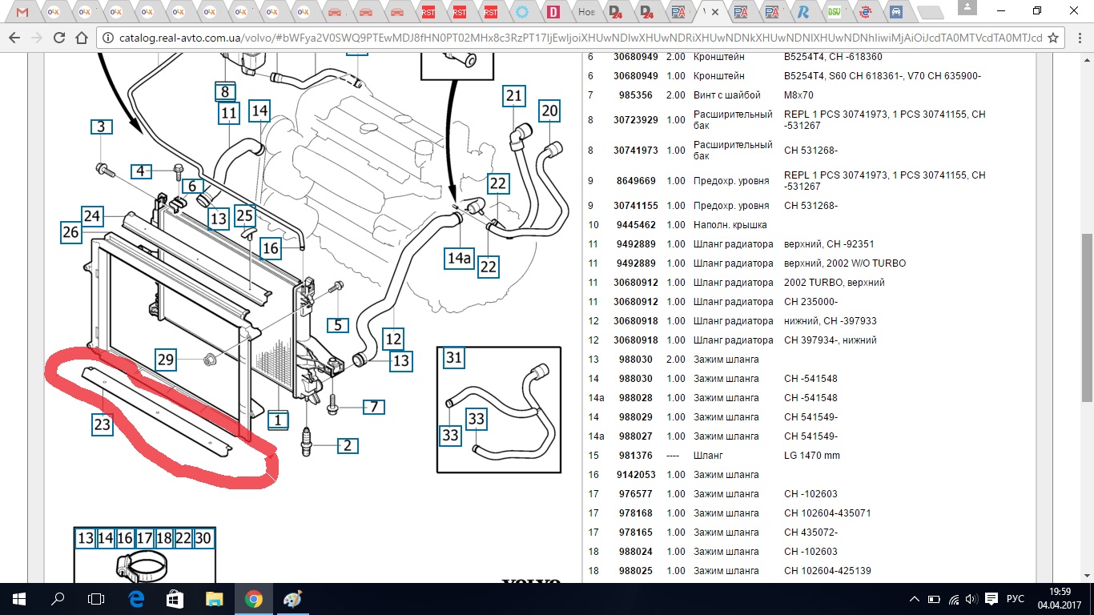Click the reload page button
The height and width of the screenshot is (615, 1094).
pos(59,38)
